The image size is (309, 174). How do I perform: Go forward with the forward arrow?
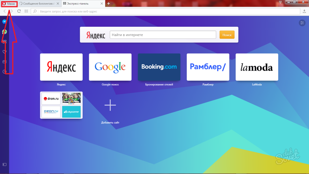coord(11,11)
